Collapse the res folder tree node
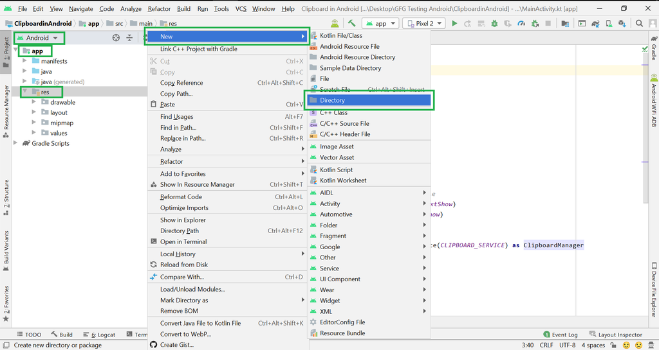Screen dimensions: 659x350 tap(26, 92)
